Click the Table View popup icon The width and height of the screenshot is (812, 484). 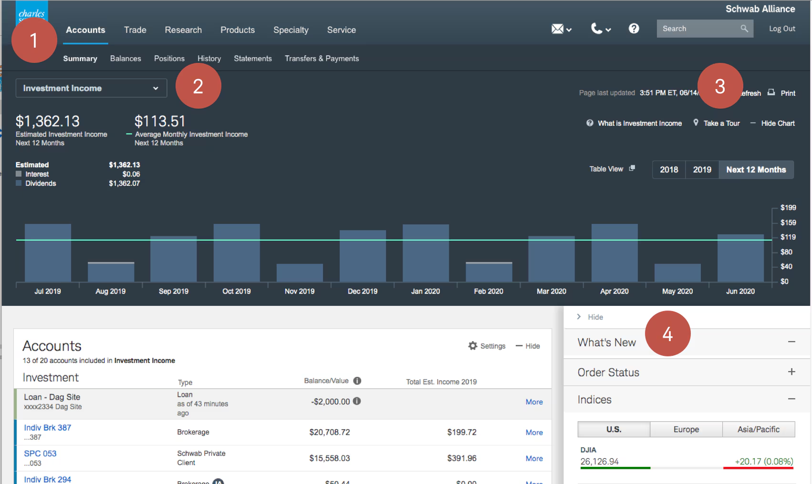point(632,168)
